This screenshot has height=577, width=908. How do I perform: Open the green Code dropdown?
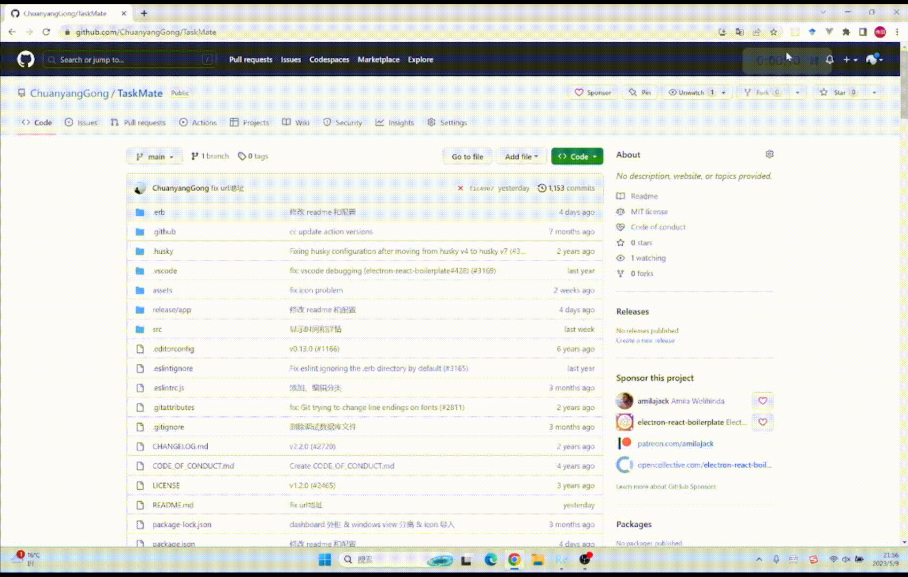577,156
